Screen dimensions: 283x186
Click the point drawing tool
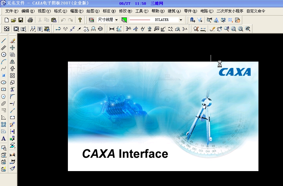(x=4, y=76)
